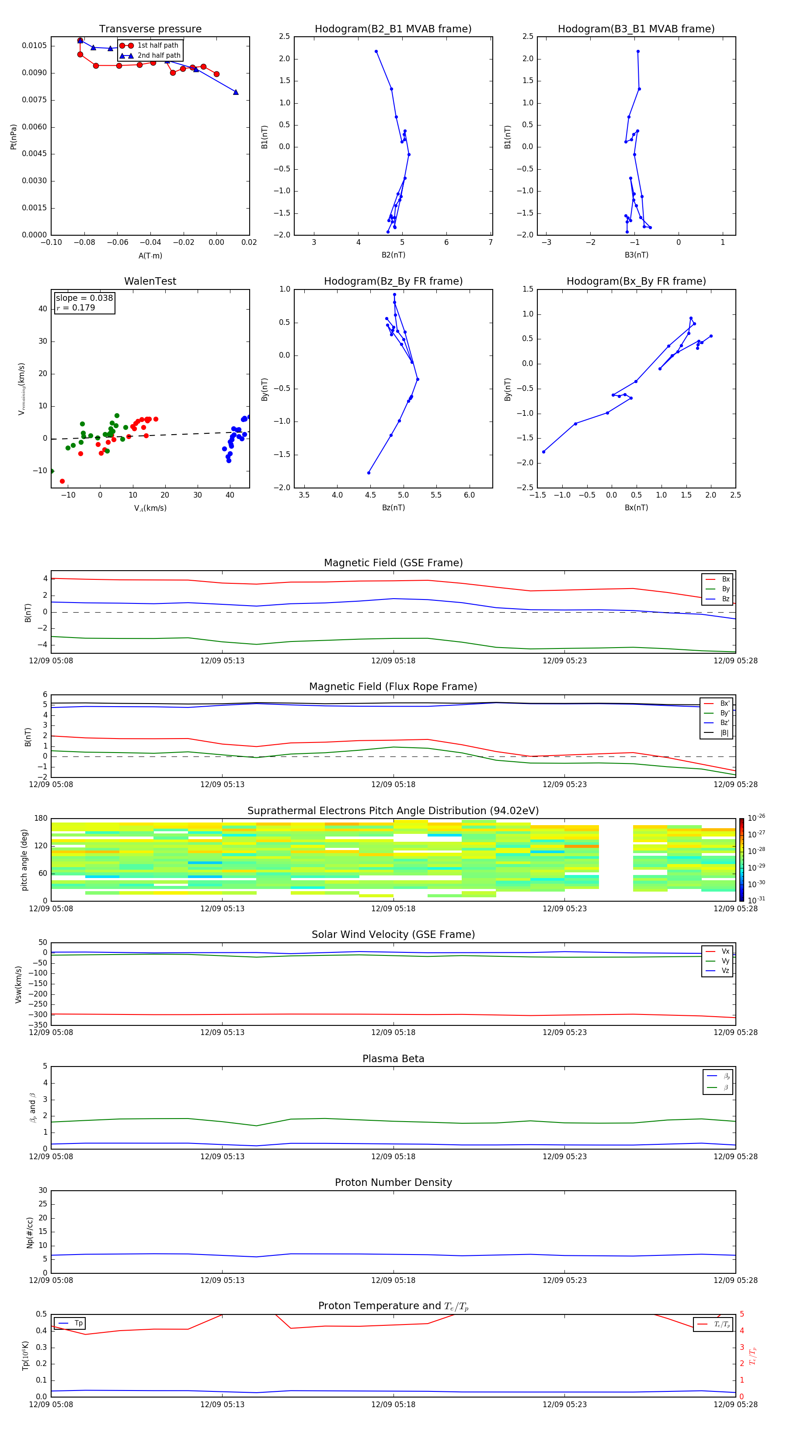Image resolution: width=787 pixels, height=1443 pixels.
Task: Select the 10^-26 colorbar tick label
Action: pos(756,818)
